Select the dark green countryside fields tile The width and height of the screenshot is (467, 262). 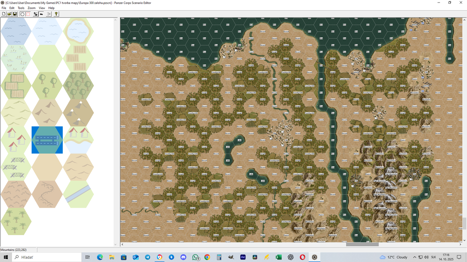coord(16,86)
